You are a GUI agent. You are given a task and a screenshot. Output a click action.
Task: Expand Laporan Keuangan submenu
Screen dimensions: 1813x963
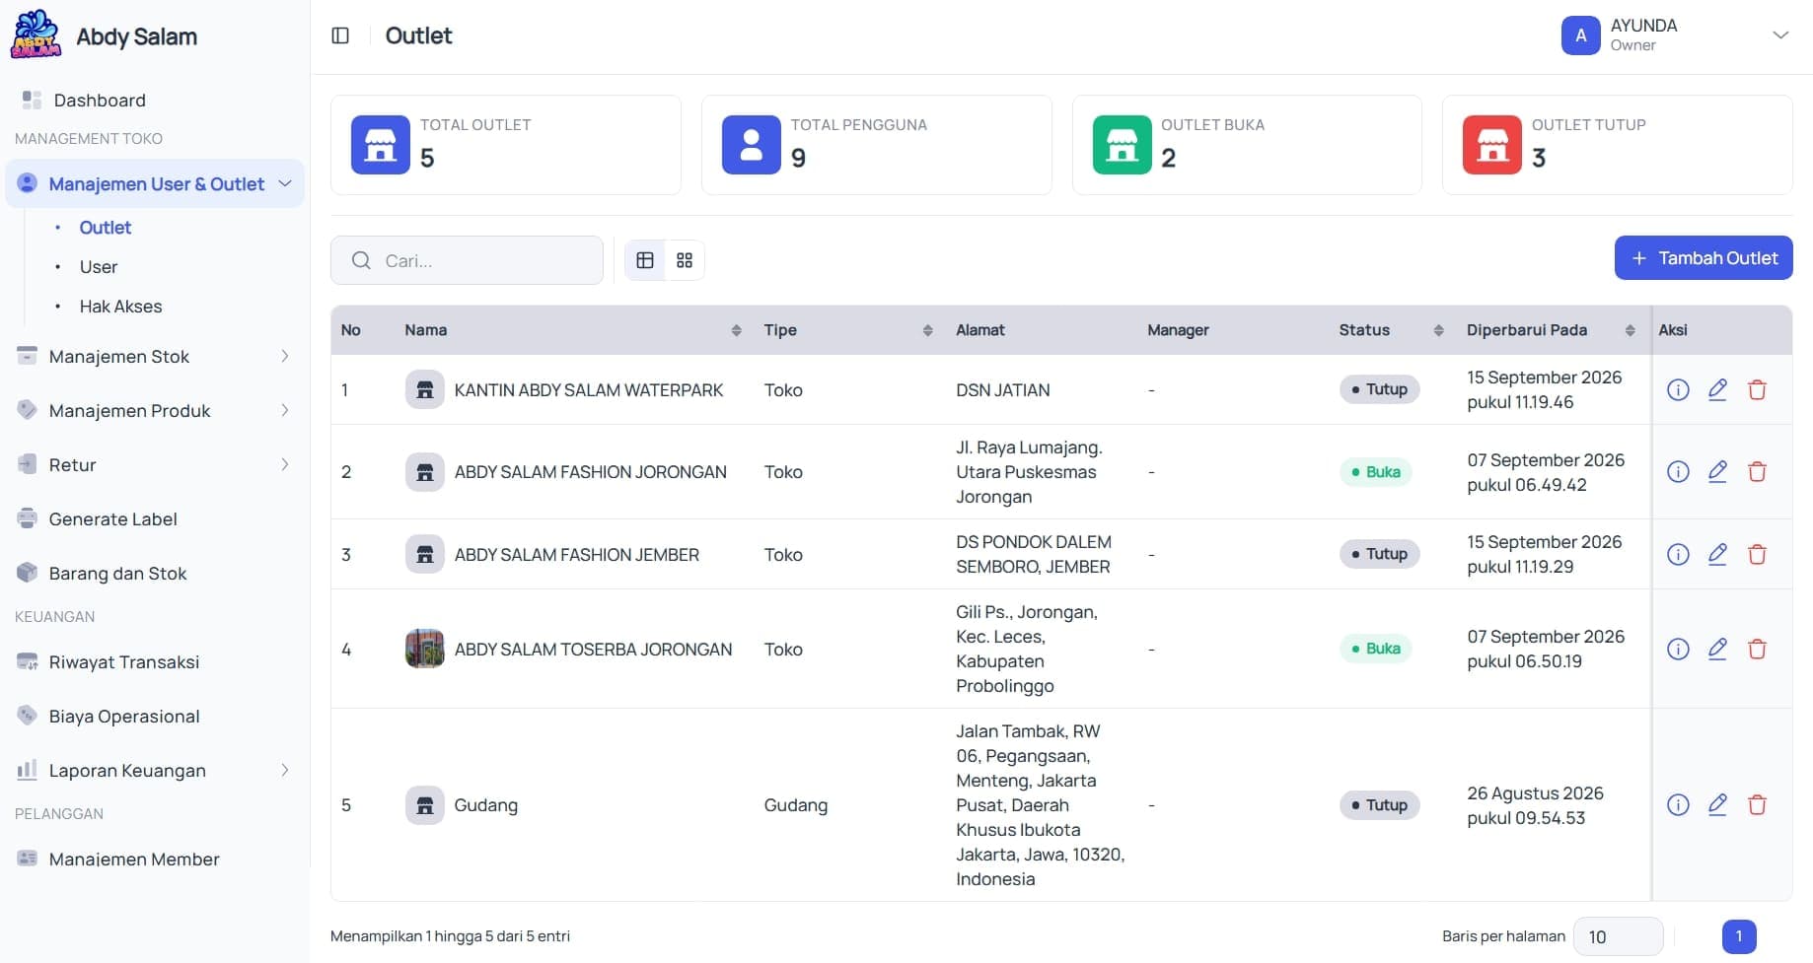[155, 771]
